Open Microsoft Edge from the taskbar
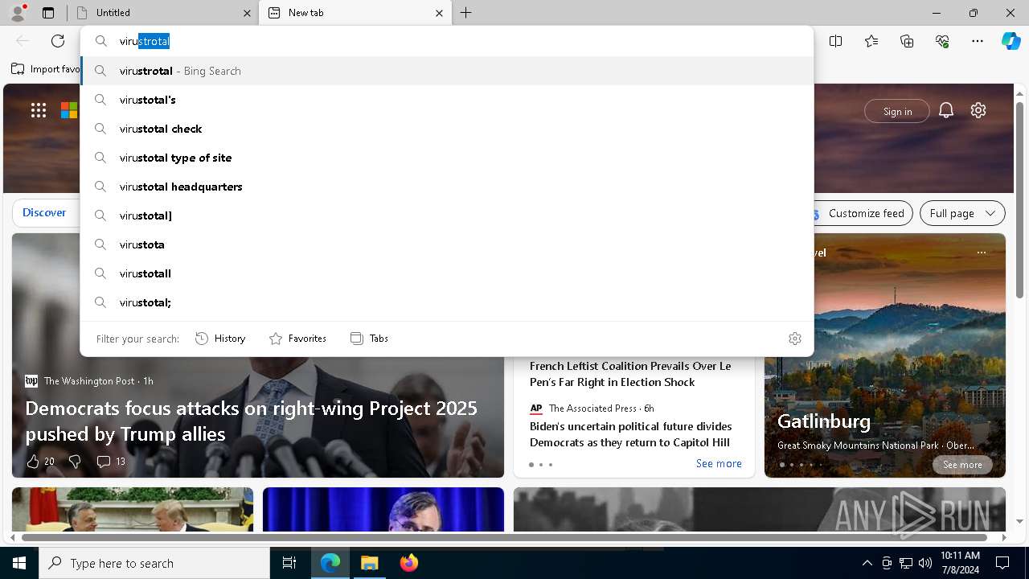 click(330, 563)
